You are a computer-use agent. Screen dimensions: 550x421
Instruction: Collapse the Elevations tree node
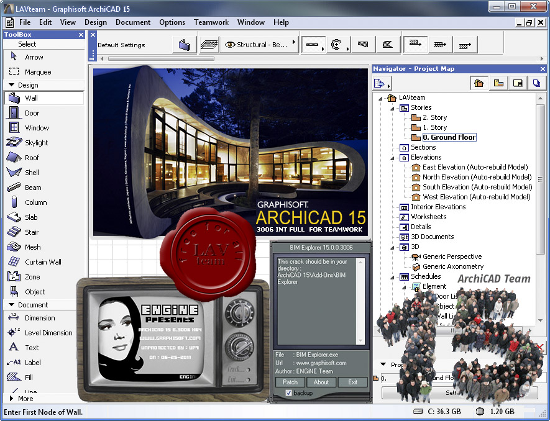coord(393,158)
